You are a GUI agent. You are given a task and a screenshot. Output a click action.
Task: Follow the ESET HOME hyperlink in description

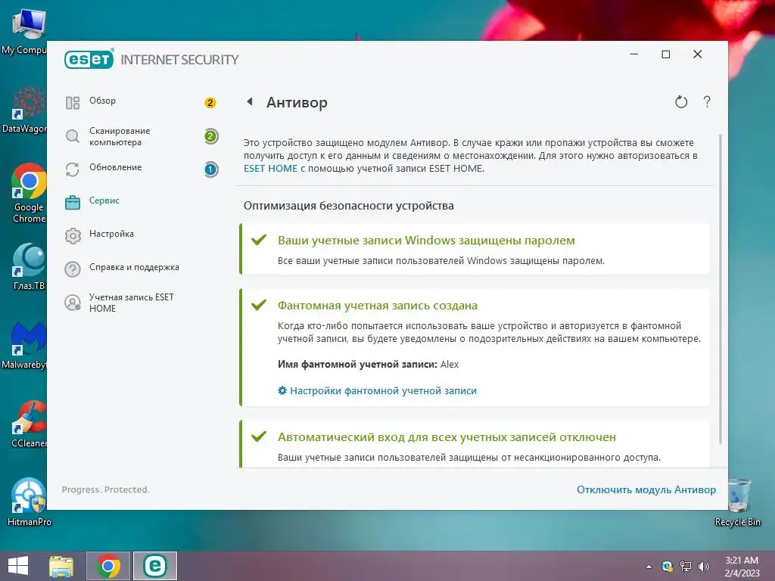click(270, 169)
